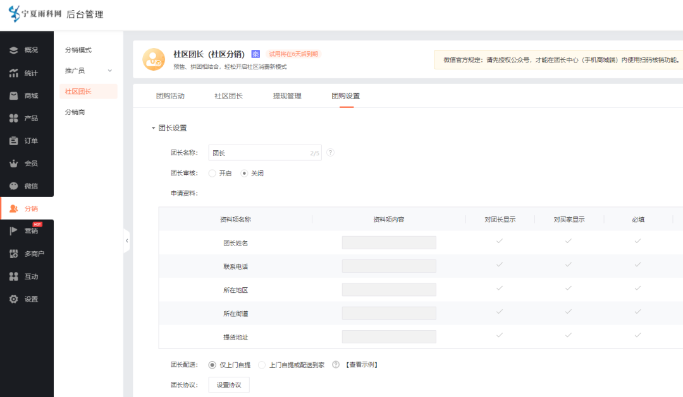Collapse the secondary sidebar with the arrow handle

[x=126, y=240]
